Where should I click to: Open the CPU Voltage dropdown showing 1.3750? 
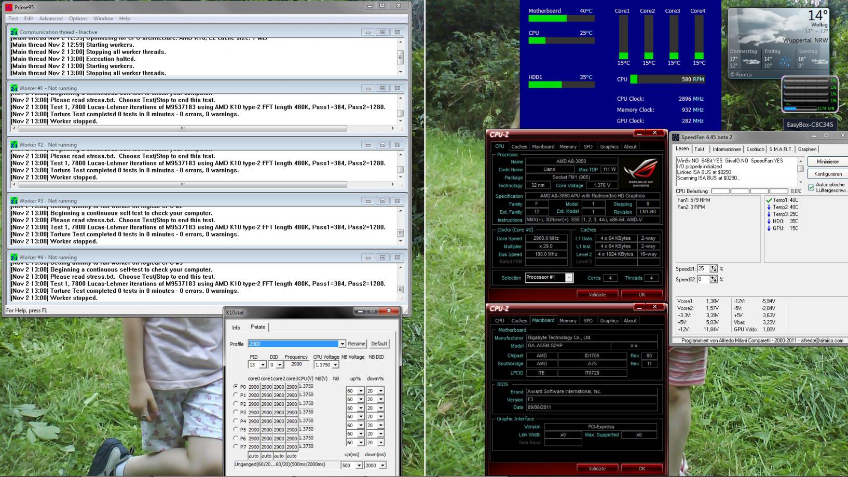335,365
